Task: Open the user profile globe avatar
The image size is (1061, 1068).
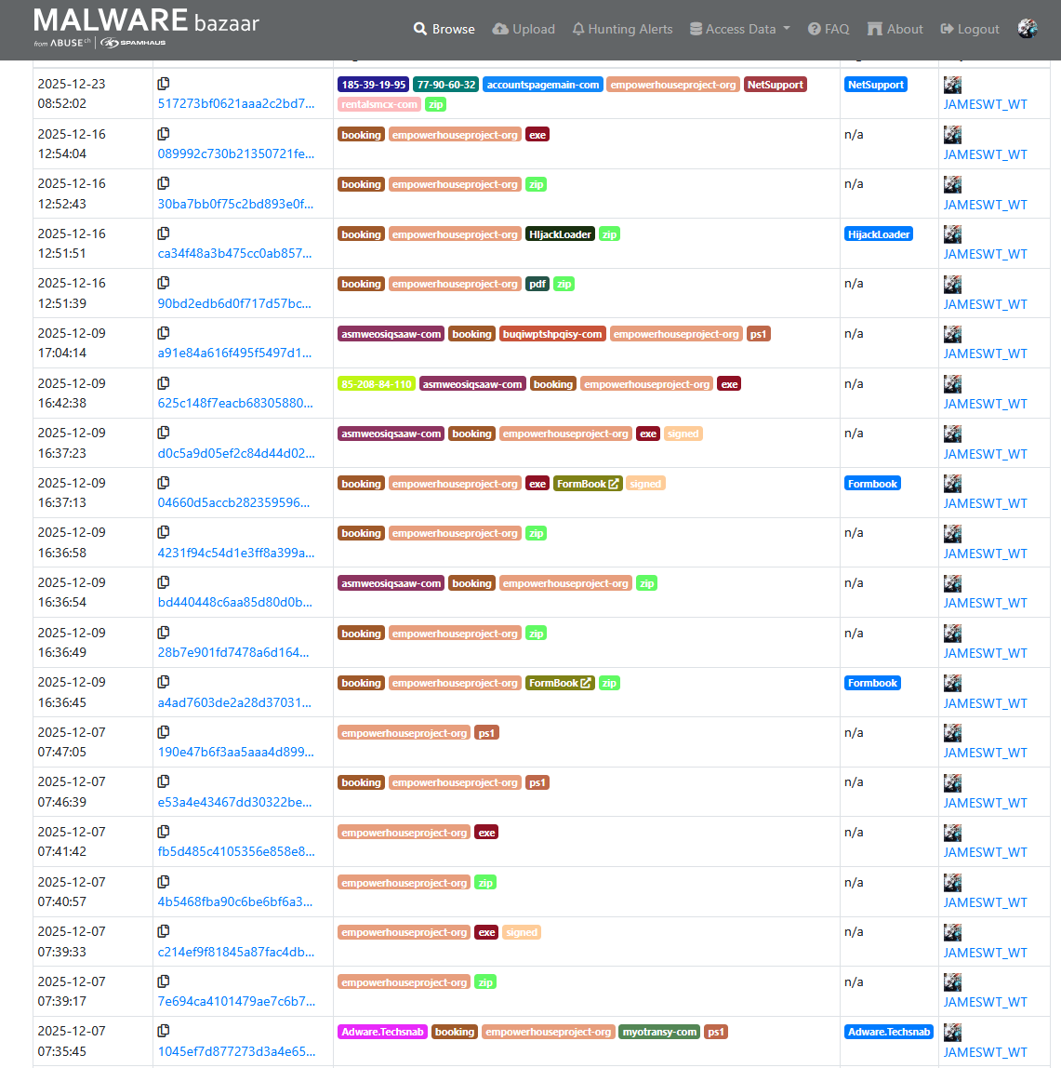Action: [1027, 29]
